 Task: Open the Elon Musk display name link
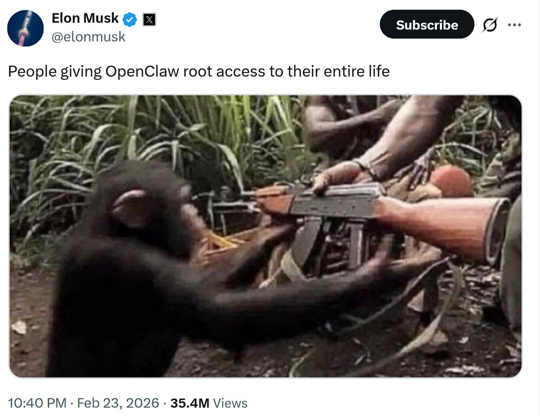pyautogui.click(x=85, y=18)
